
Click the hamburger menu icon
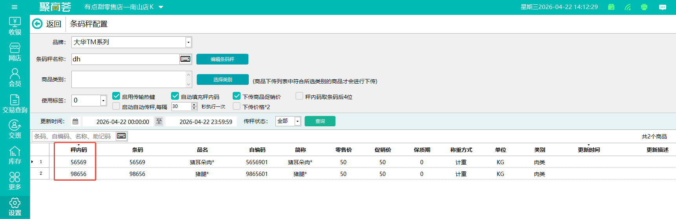click(15, 7)
